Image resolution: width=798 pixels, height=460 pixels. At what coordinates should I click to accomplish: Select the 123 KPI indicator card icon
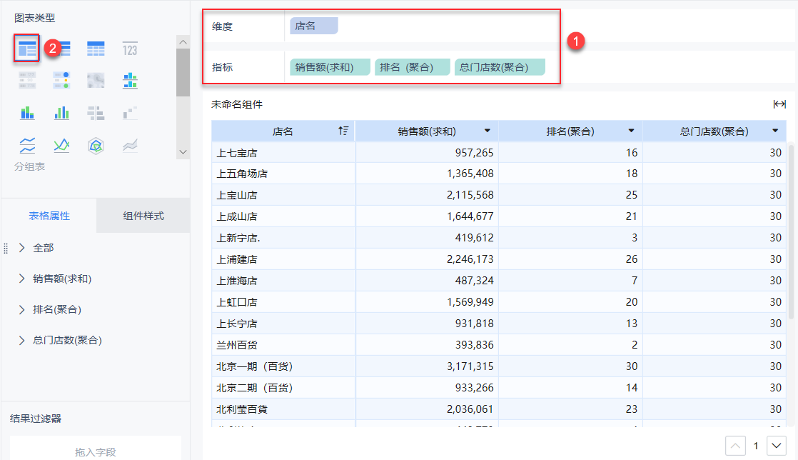[129, 49]
